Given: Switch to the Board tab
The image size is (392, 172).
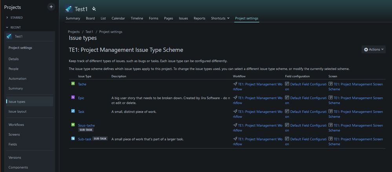Looking at the screenshot, I should coord(90,18).
